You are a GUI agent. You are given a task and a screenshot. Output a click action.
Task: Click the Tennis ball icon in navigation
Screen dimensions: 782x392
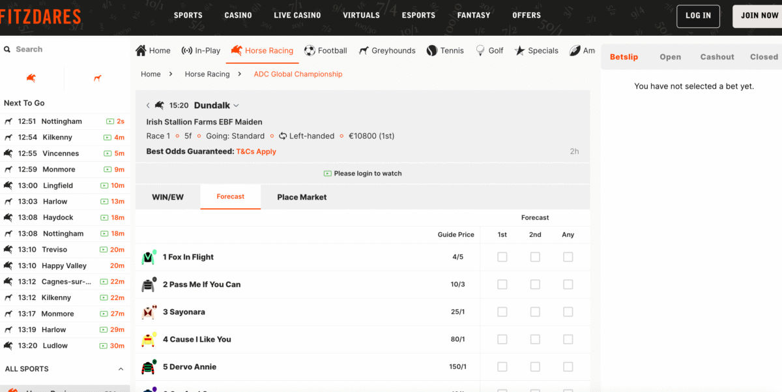coord(431,50)
